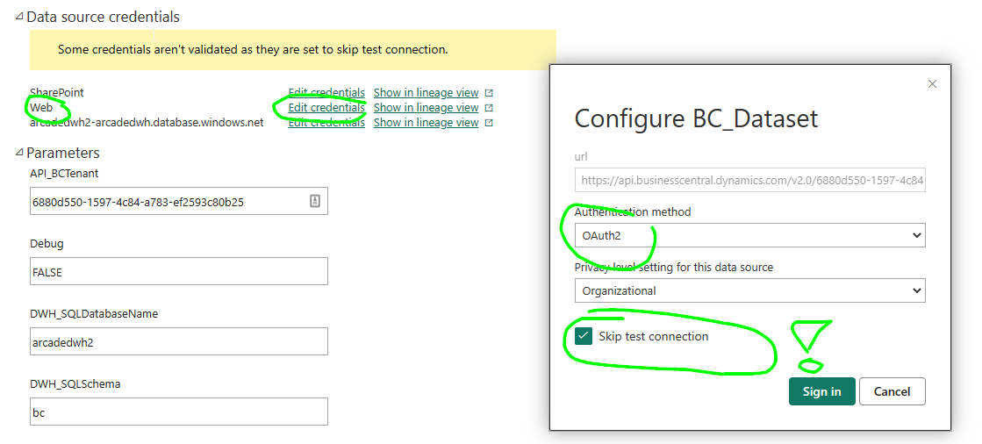Click the Debug field containing FALSE
982x444 pixels.
[178, 271]
